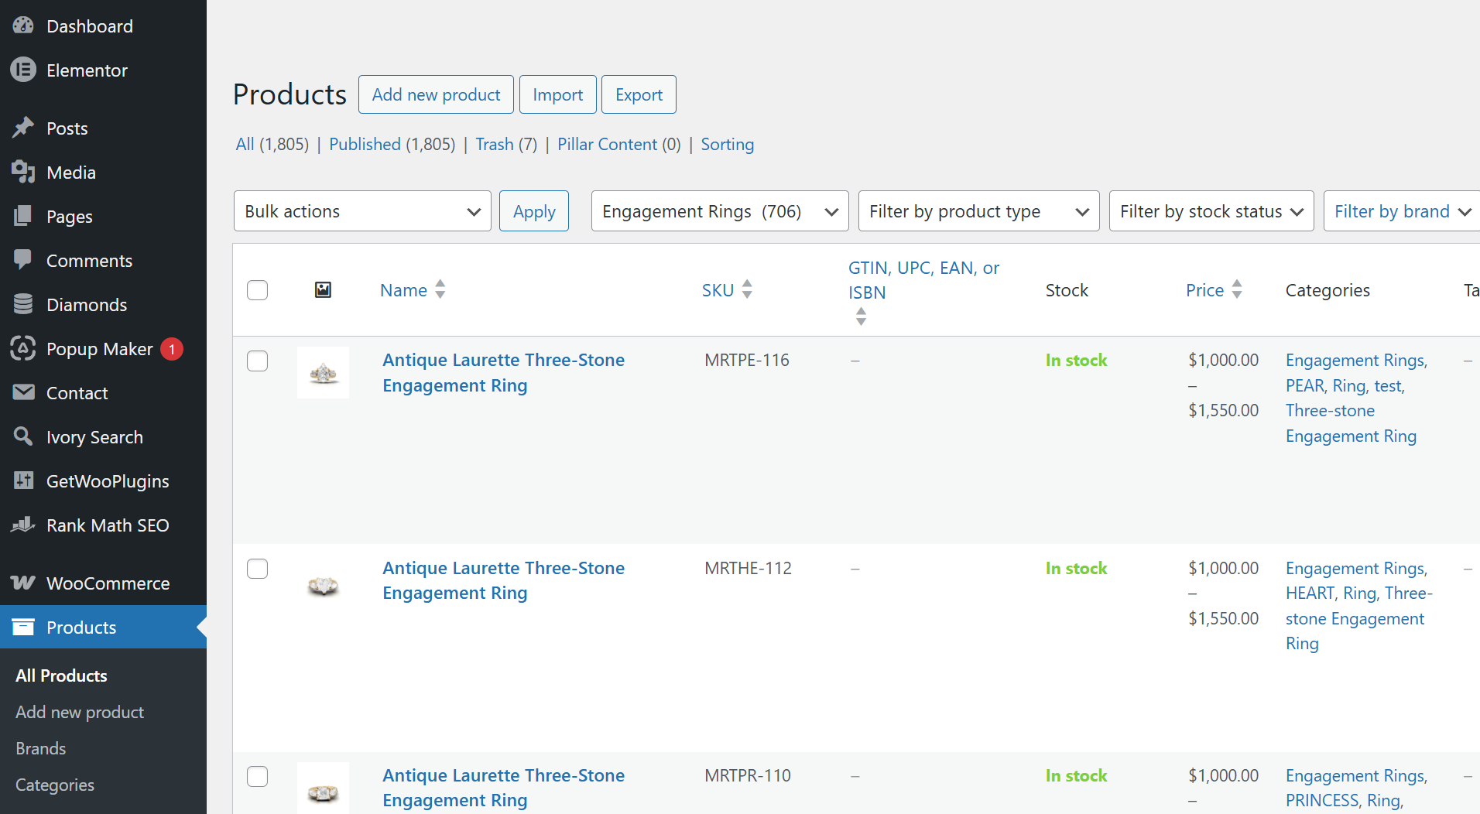
Task: Click the Add new product button
Action: tap(436, 94)
